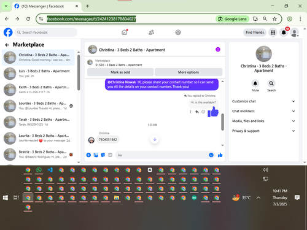Open the Facebook menu grid icon
The image size is (307, 230).
coord(273,33)
